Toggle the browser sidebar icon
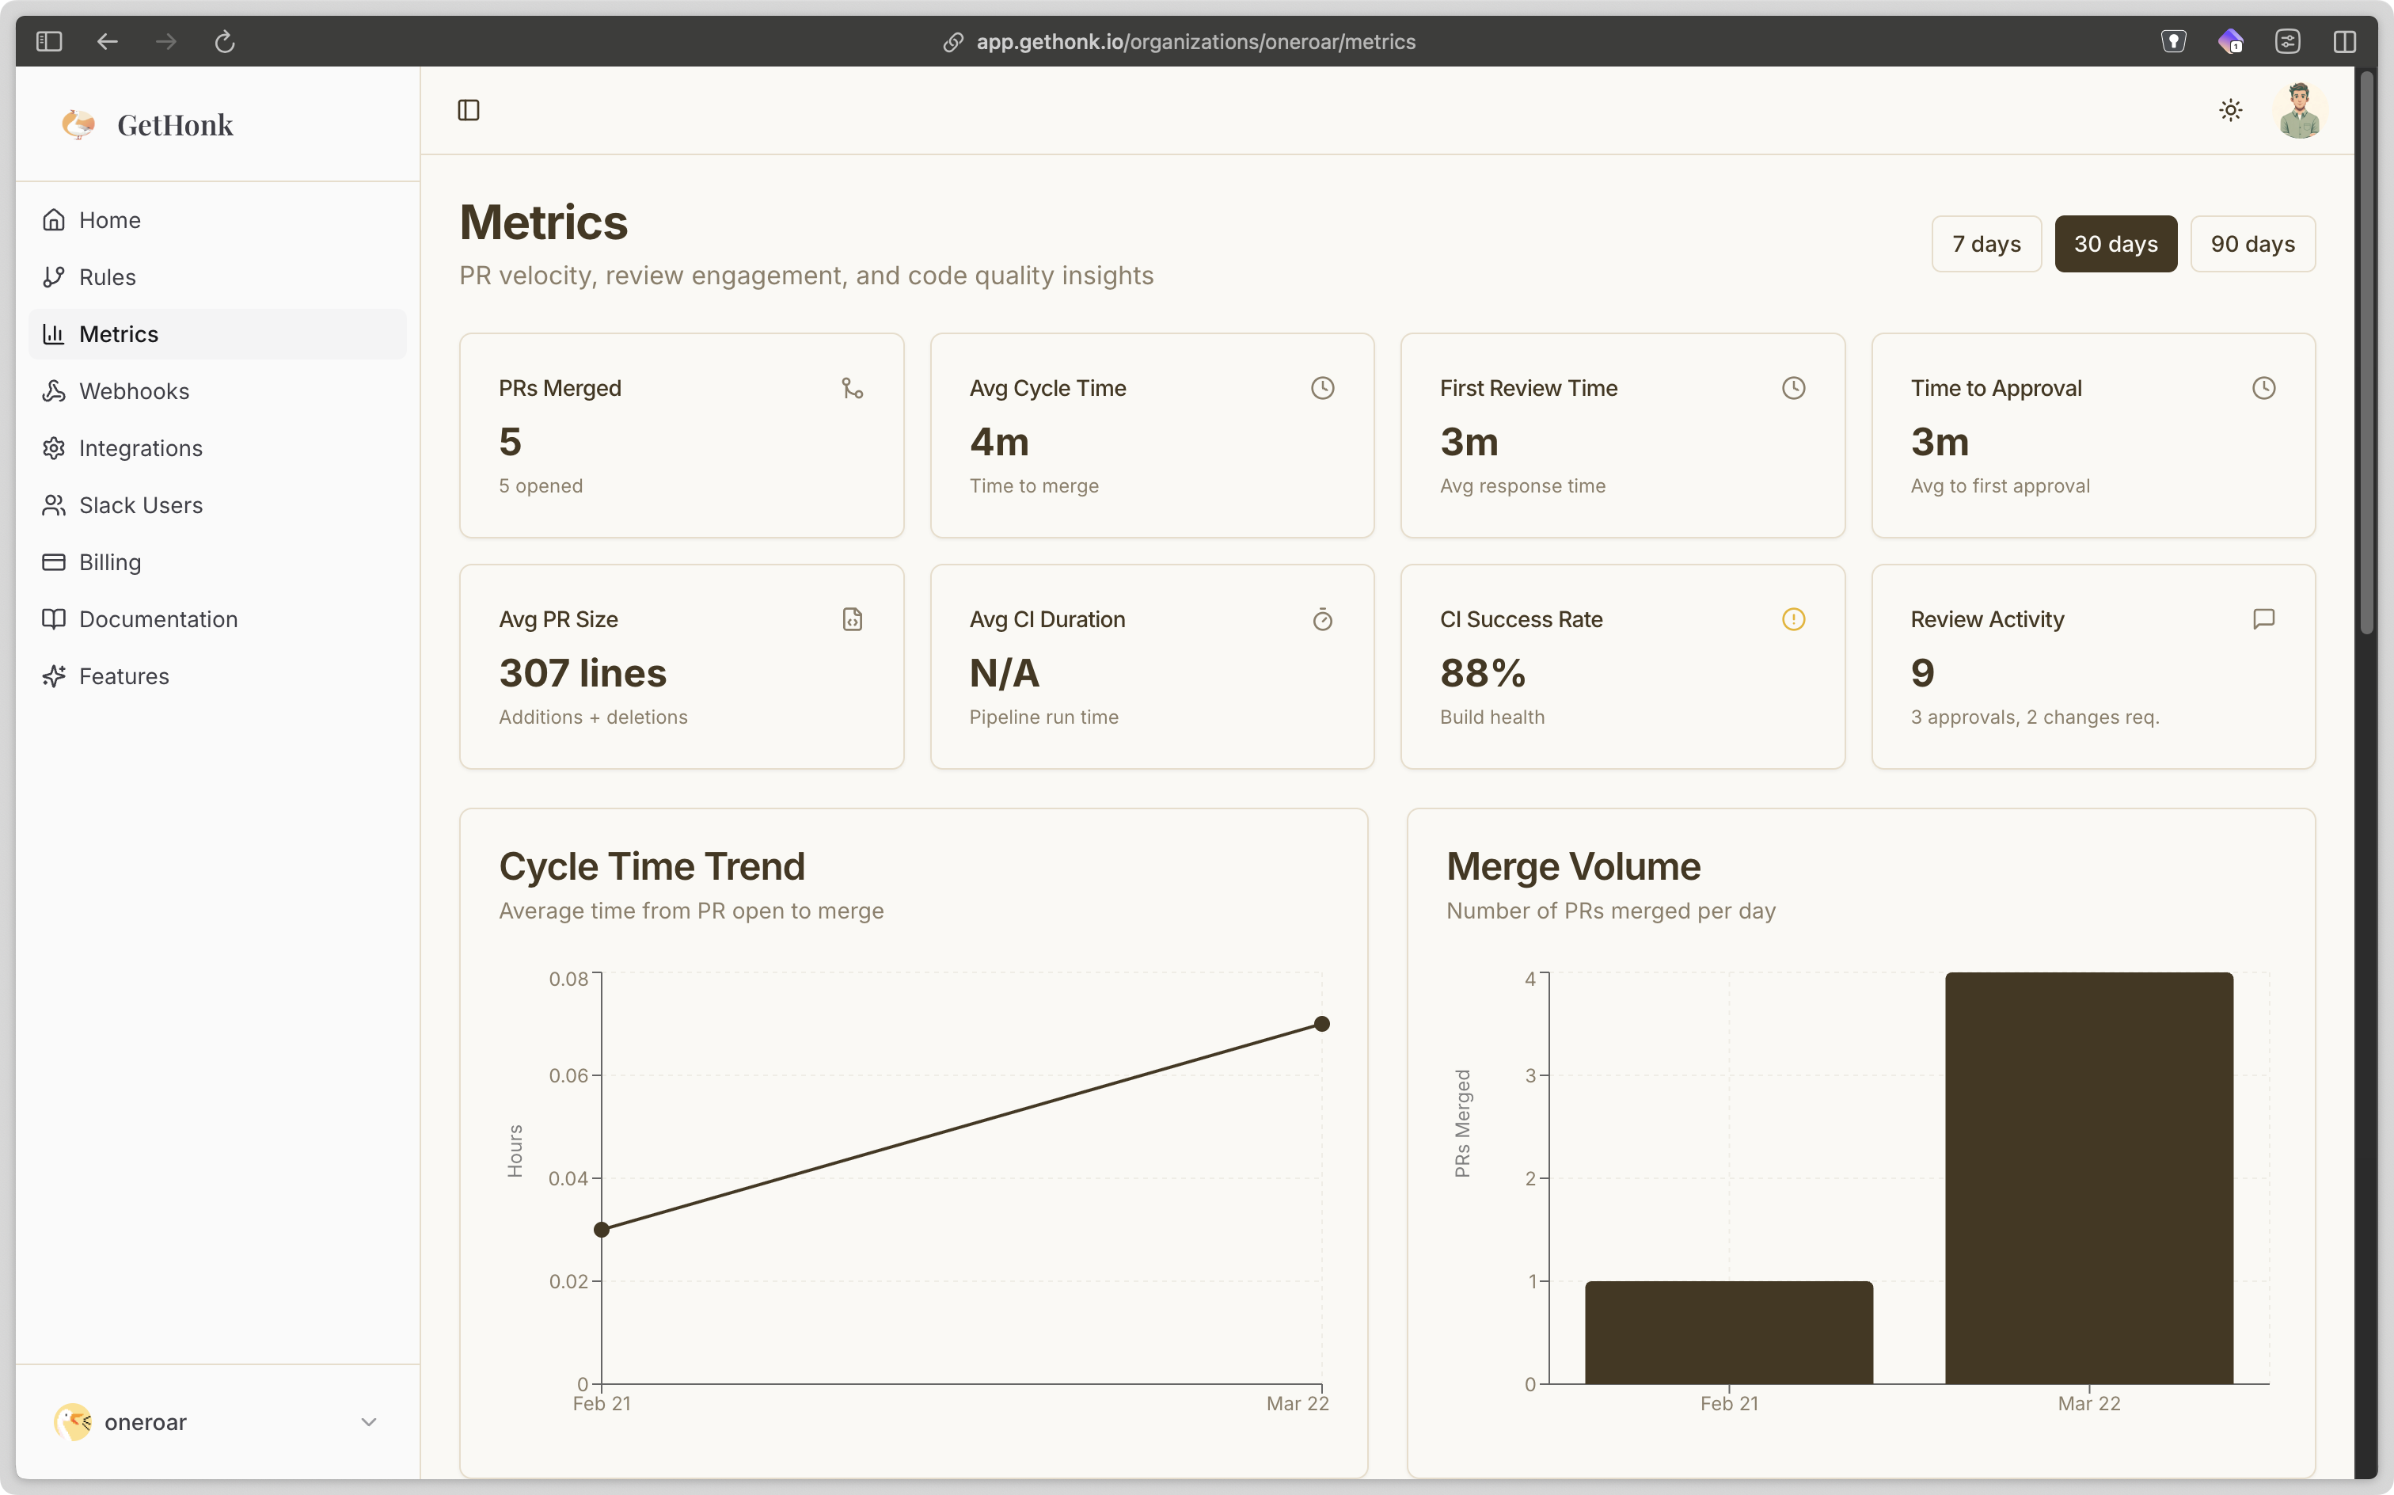The height and width of the screenshot is (1495, 2394). [48, 41]
